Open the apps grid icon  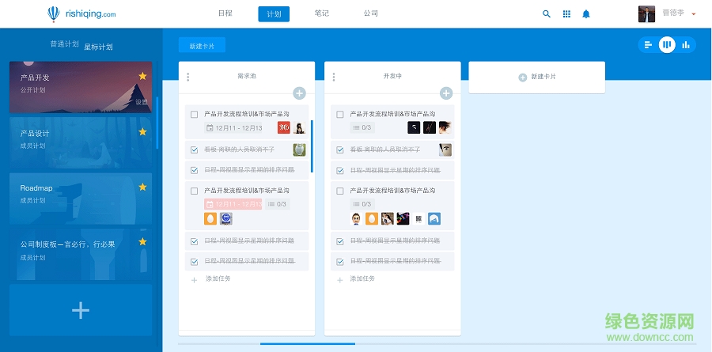point(566,13)
